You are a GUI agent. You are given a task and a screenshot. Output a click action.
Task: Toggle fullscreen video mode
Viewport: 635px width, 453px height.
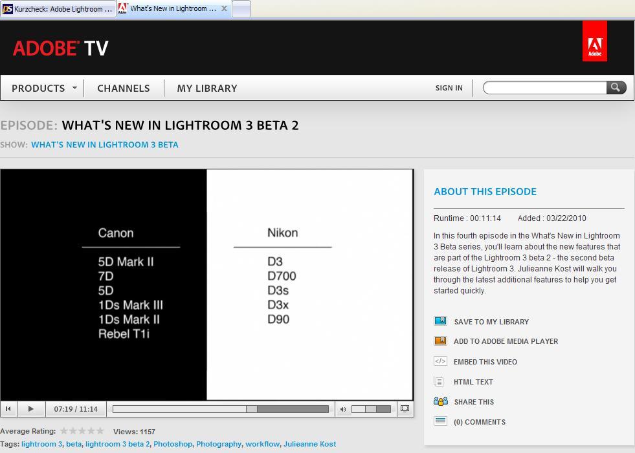click(405, 408)
